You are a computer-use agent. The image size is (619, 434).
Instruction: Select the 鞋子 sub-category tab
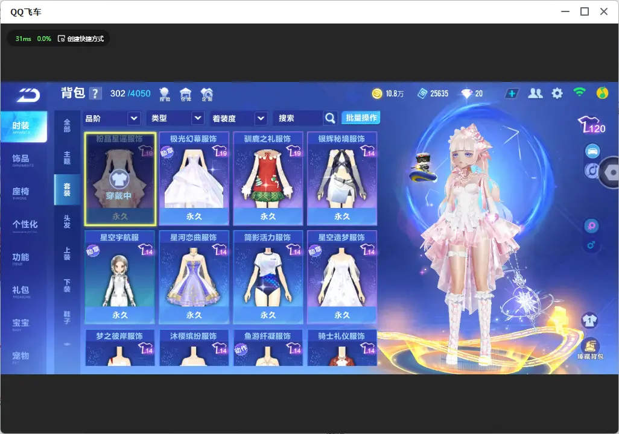pos(67,318)
